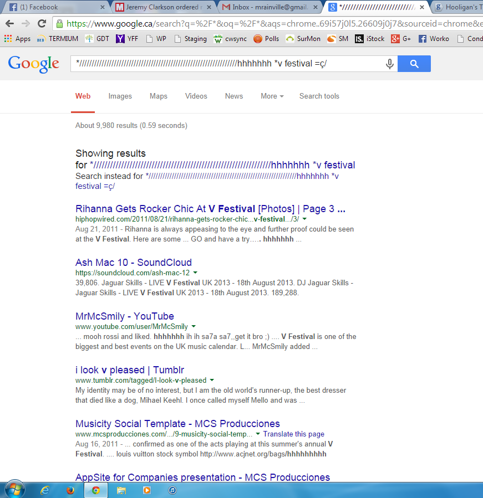Open Windows Explorer folder on taskbar
The height and width of the screenshot is (498, 483).
click(121, 490)
